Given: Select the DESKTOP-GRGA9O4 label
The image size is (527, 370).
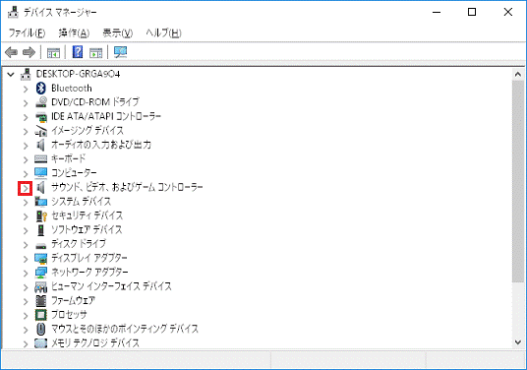Looking at the screenshot, I should coord(78,74).
